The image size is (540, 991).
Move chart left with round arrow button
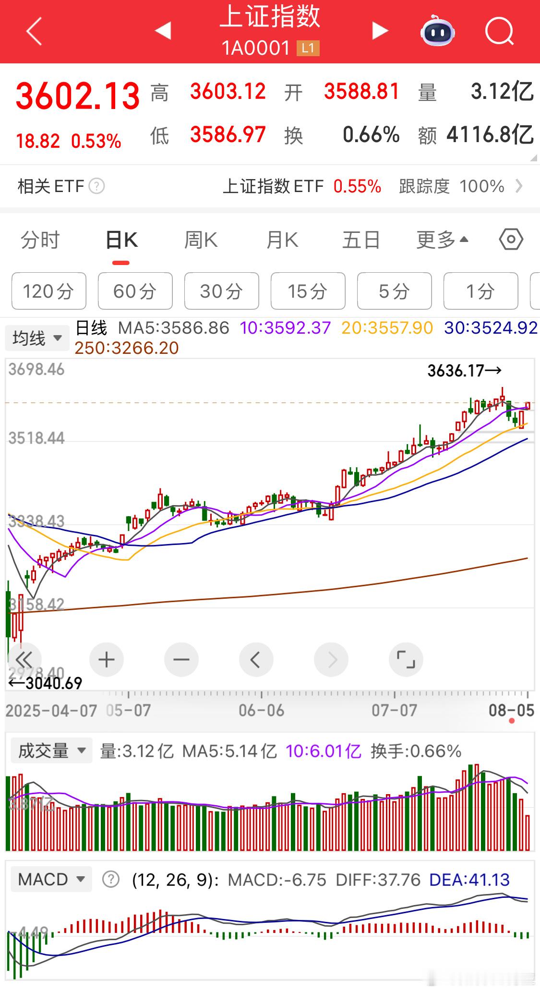256,659
